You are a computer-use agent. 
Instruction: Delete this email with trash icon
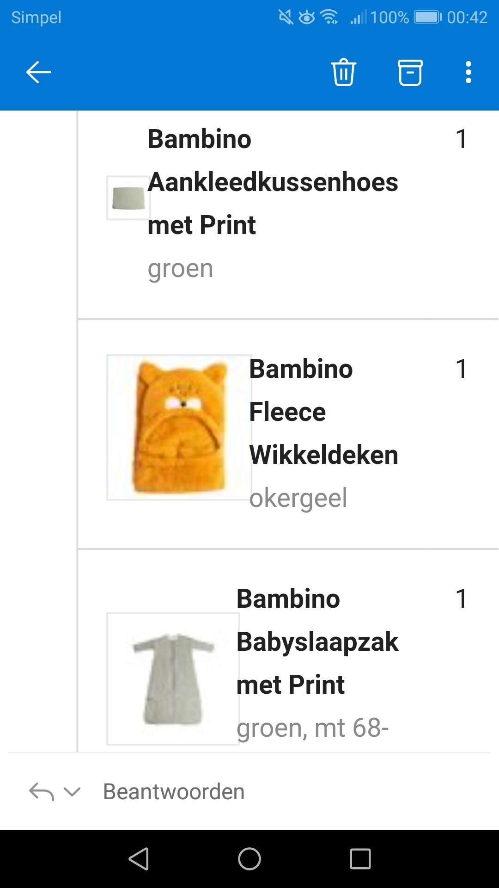(343, 72)
